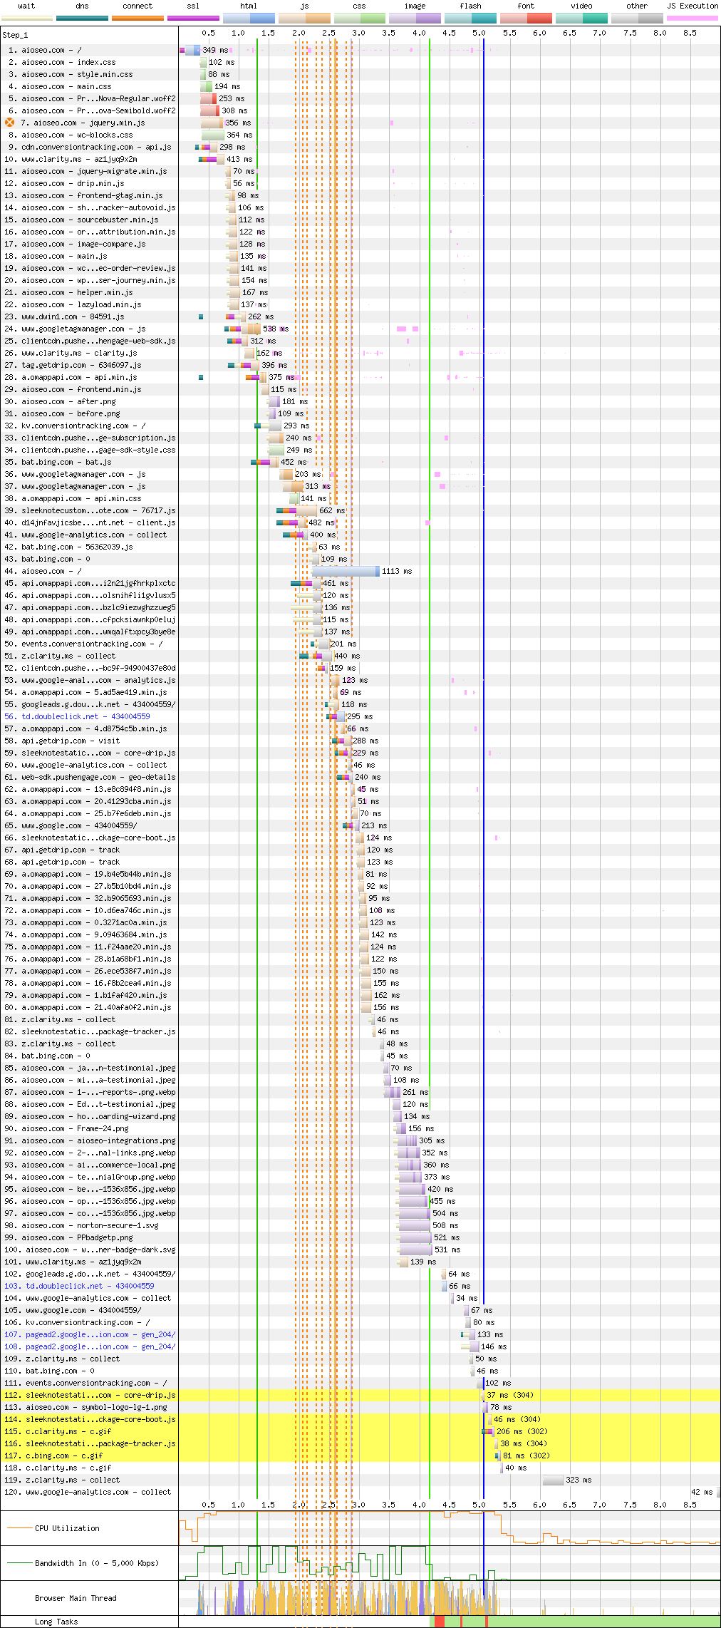Click the 323 ms bar of request 119
Image resolution: width=721 pixels, height=1628 pixels.
point(553,1480)
